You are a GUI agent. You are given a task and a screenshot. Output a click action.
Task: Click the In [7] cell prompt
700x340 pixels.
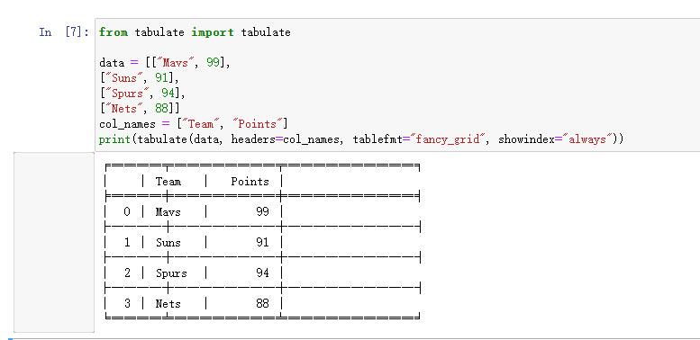point(64,32)
